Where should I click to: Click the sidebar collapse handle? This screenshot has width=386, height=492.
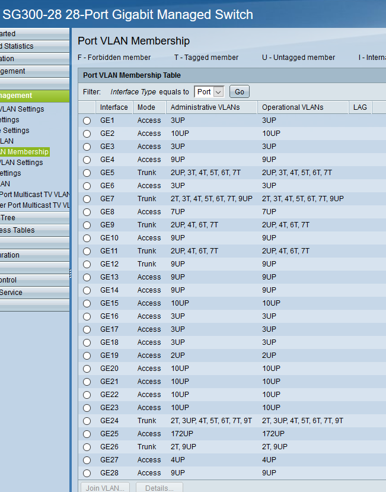pos(71,273)
